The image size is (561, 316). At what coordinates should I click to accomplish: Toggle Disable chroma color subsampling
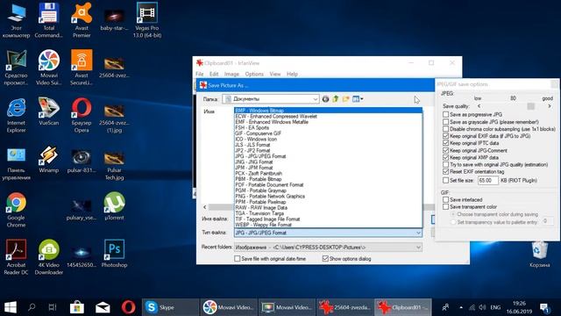tap(445, 129)
